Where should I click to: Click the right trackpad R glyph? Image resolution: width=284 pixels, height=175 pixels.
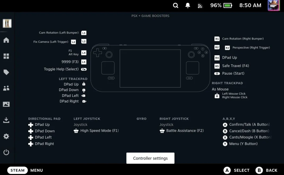pos(217,96)
